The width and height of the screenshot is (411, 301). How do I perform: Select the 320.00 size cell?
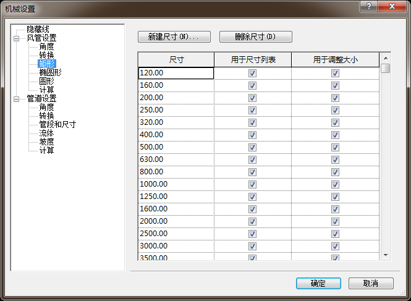[x=176, y=122]
